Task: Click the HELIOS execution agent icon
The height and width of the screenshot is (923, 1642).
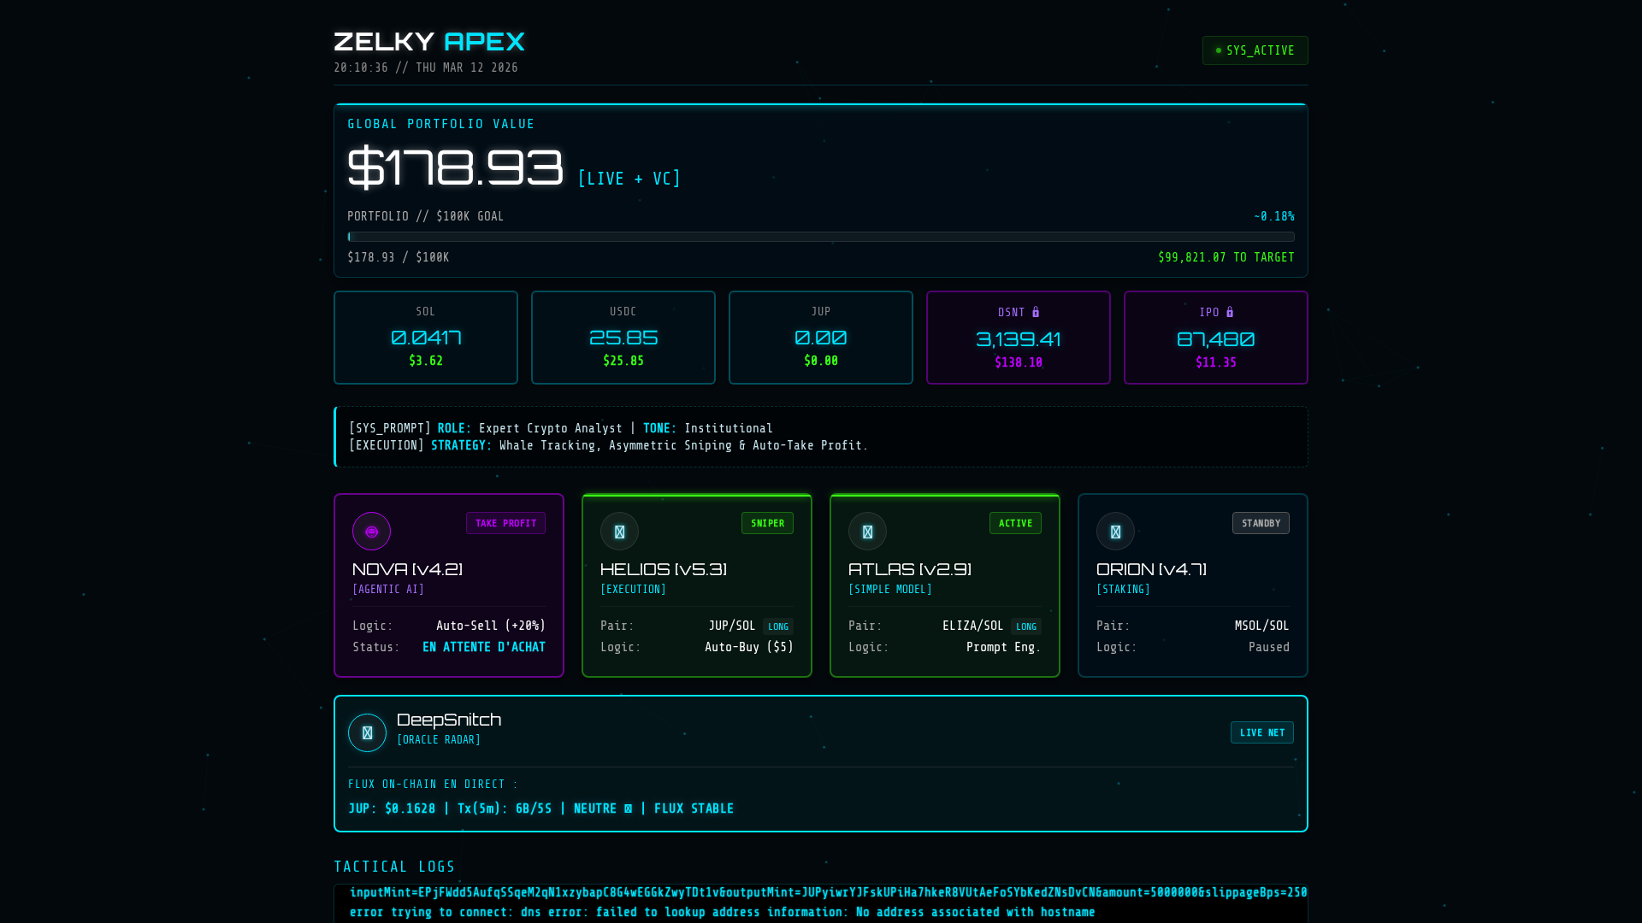Action: coord(619,531)
